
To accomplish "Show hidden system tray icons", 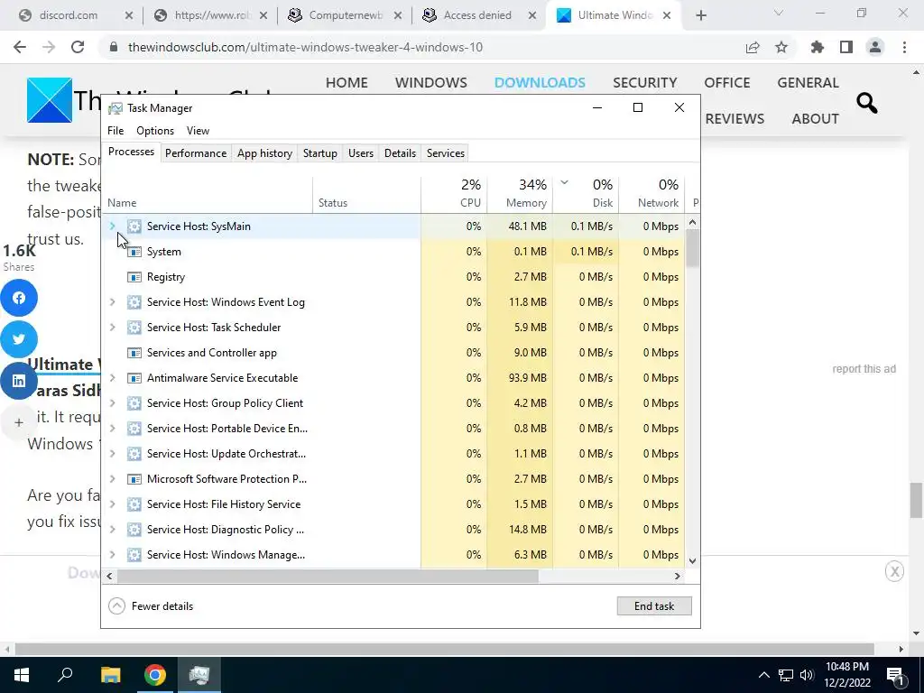I will point(763,675).
